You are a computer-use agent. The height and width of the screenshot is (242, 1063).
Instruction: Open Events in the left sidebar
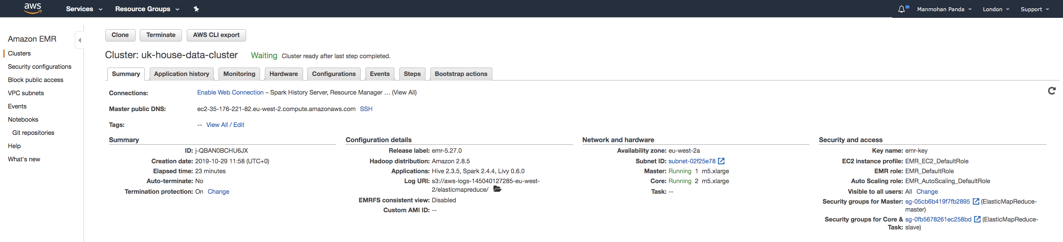click(17, 106)
